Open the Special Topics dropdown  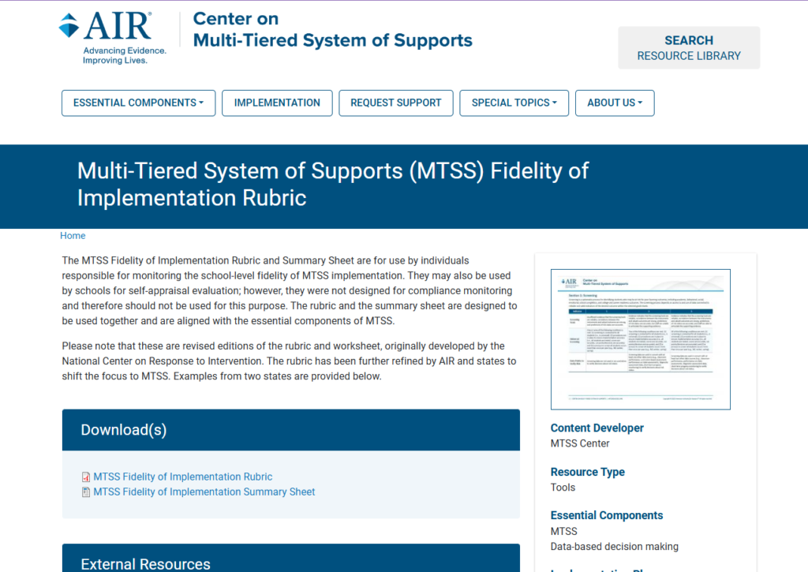[x=514, y=103]
